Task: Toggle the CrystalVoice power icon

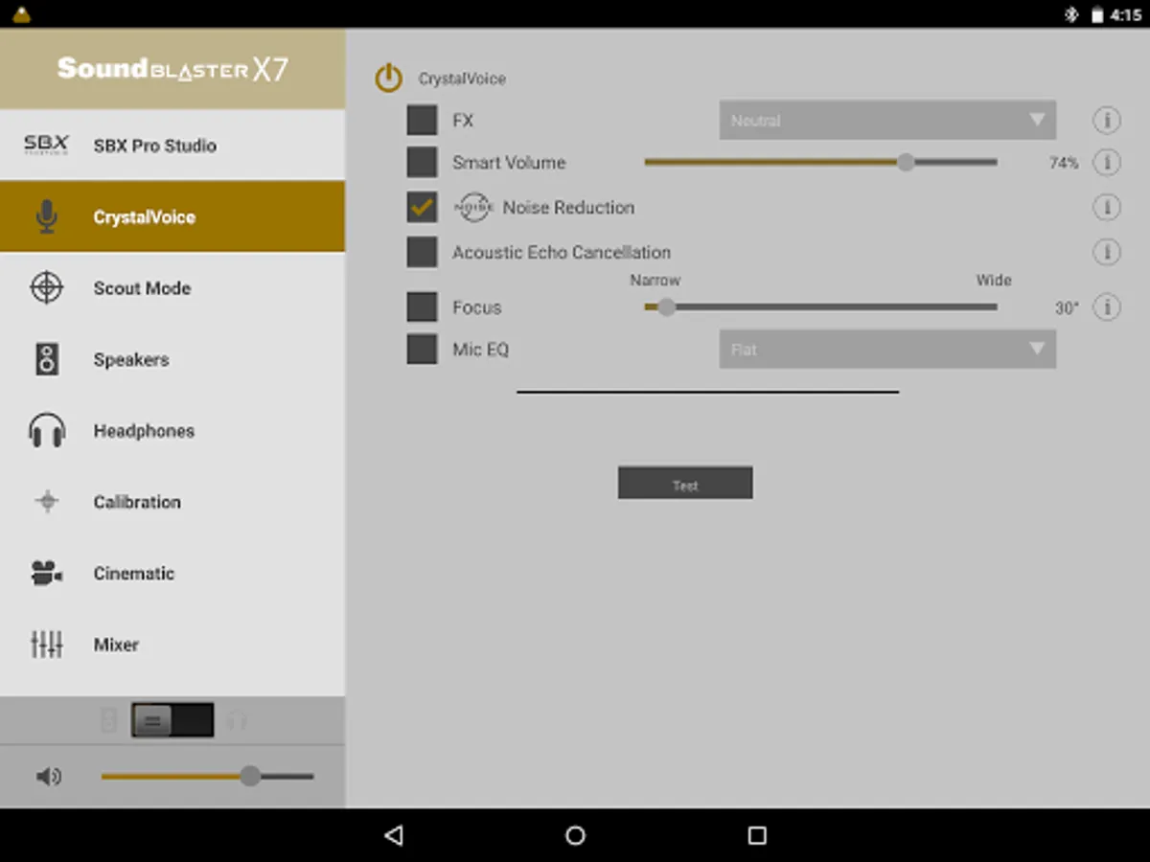Action: [x=388, y=78]
